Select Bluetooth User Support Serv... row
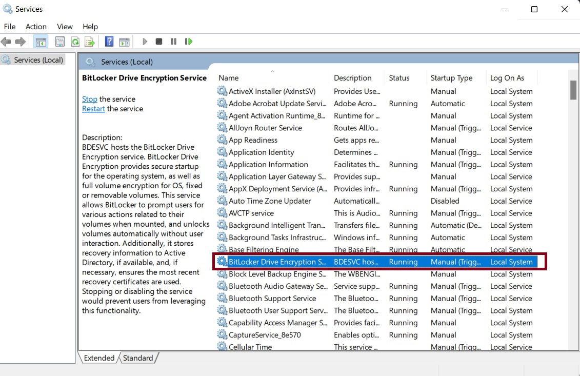Viewport: 580px width, 376px height. point(376,310)
